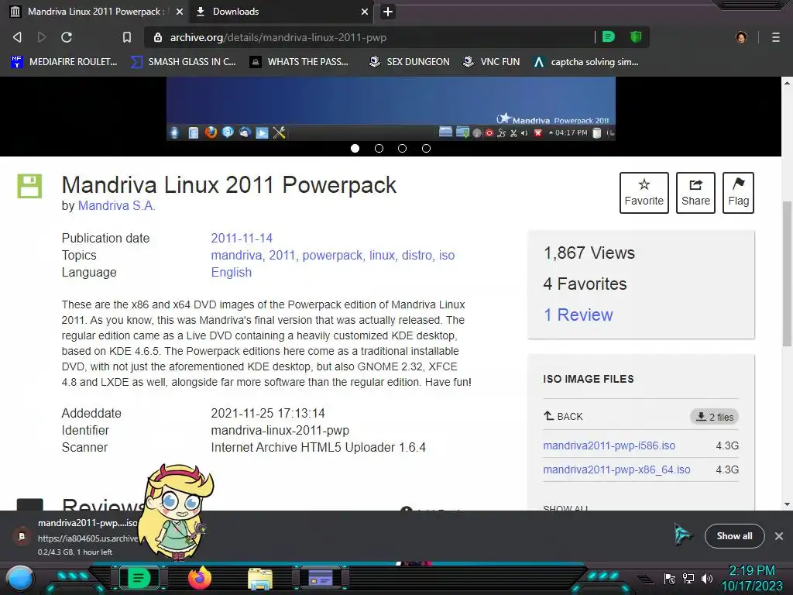This screenshot has width=793, height=595.
Task: Flag this item with the Flag button
Action: click(738, 193)
